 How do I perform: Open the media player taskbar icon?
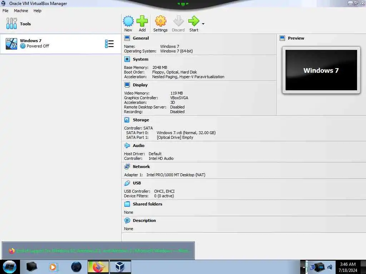pyautogui.click(x=53, y=267)
